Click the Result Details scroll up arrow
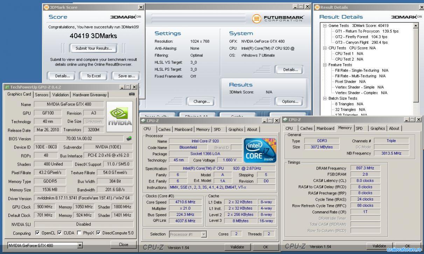The width and height of the screenshot is (424, 254). pyautogui.click(x=416, y=26)
